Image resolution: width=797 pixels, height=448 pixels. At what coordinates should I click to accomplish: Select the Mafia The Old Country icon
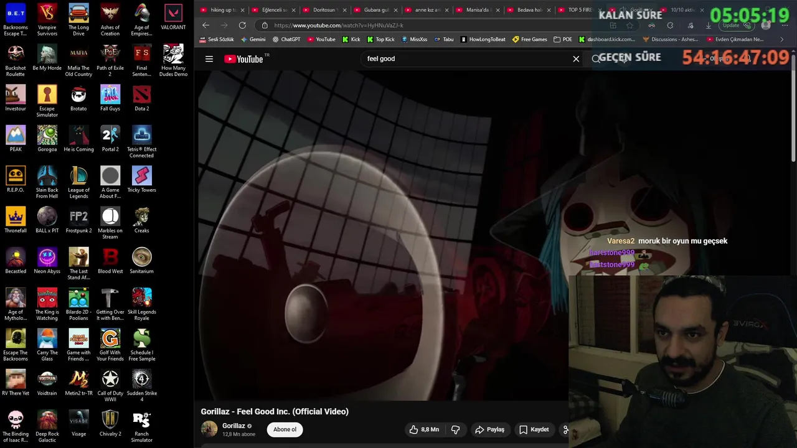pyautogui.click(x=78, y=60)
